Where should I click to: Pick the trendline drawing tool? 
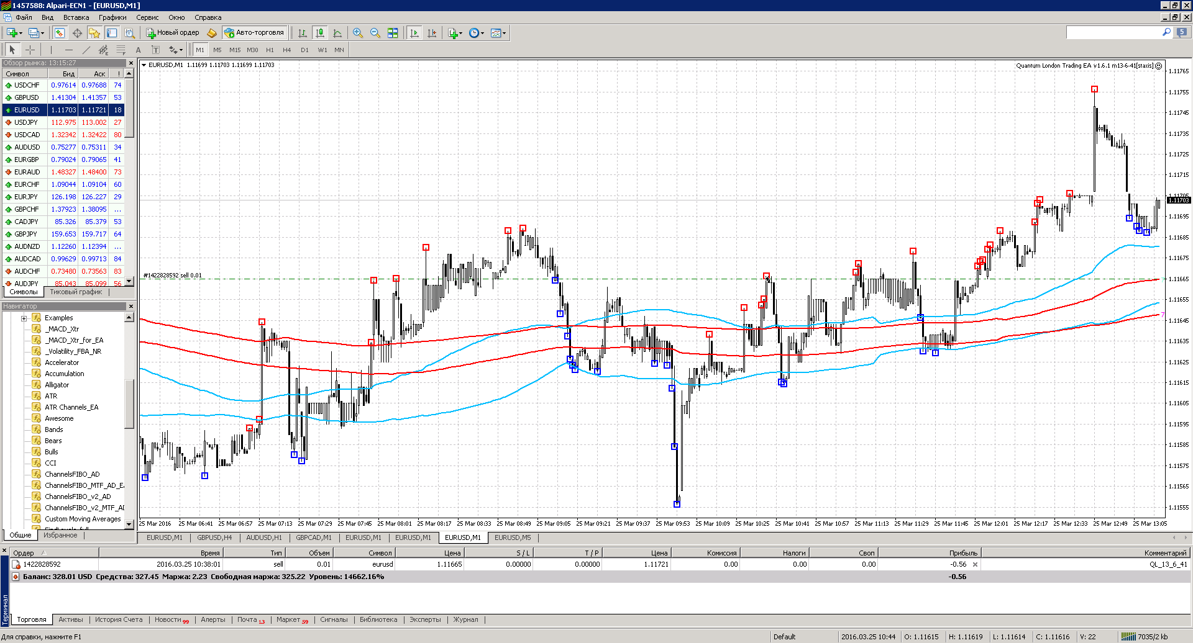(86, 50)
